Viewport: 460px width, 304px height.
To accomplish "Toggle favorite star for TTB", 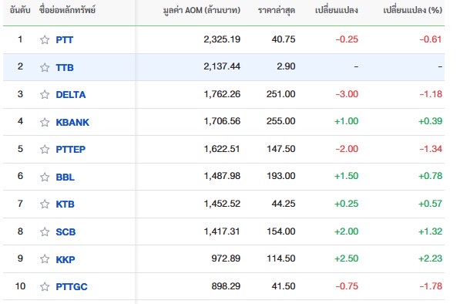I will coord(45,67).
